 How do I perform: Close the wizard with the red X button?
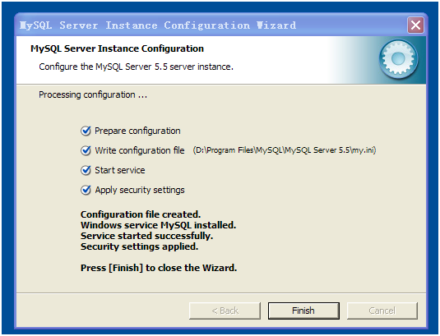coord(415,25)
